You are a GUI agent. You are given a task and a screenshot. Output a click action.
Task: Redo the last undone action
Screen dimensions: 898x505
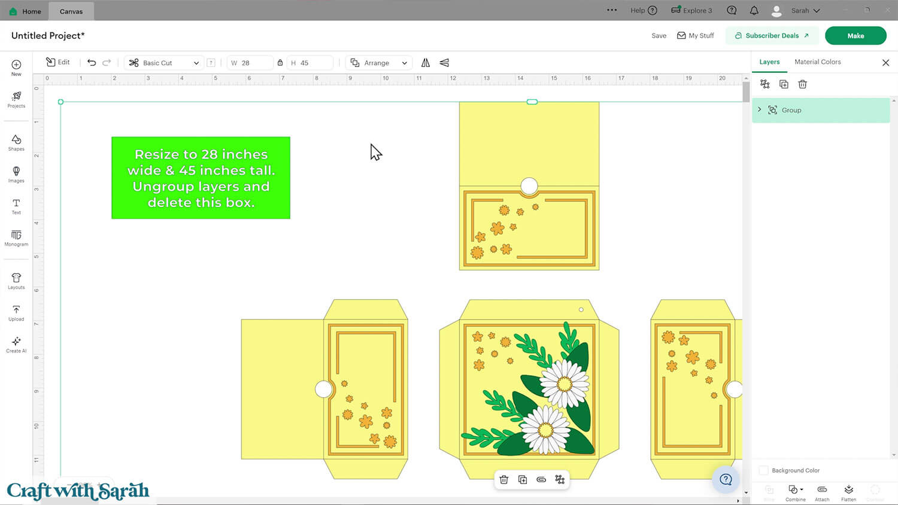(107, 62)
